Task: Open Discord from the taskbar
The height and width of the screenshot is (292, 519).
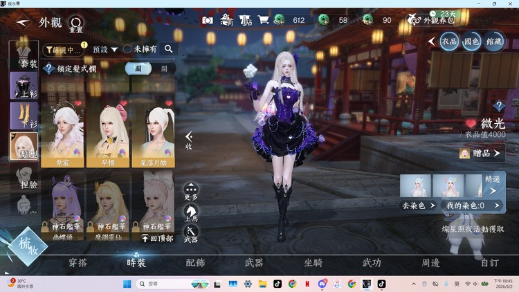Action: tap(322, 284)
